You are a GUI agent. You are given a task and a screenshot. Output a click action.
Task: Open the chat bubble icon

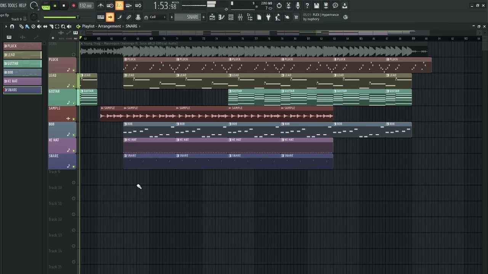pos(335,5)
